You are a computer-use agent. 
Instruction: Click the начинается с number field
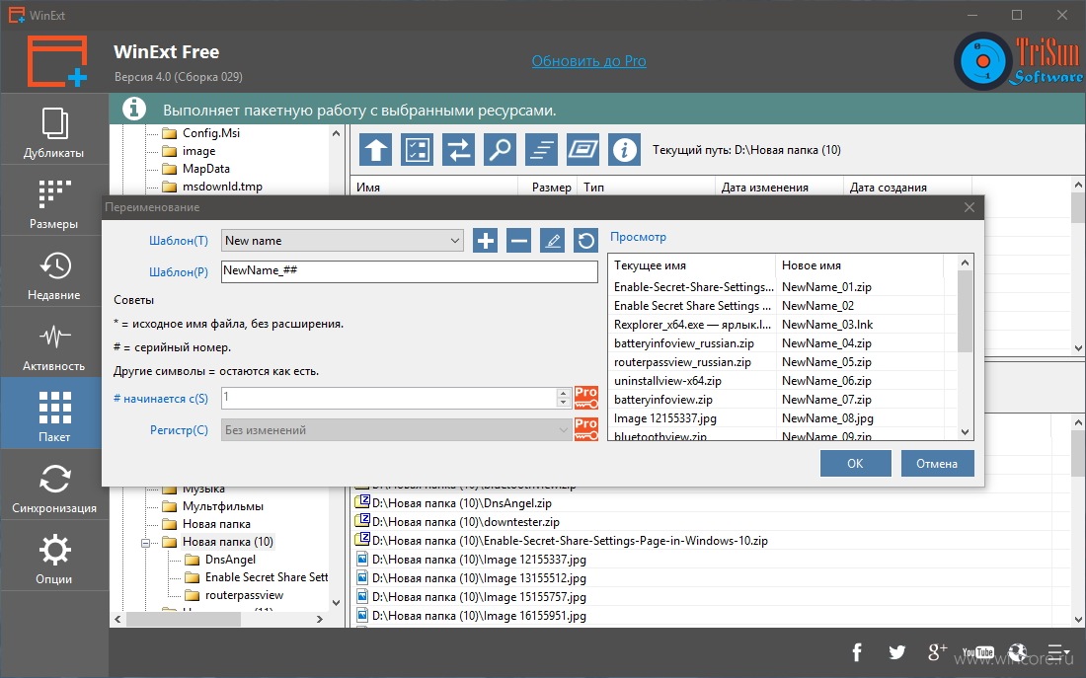pos(389,398)
